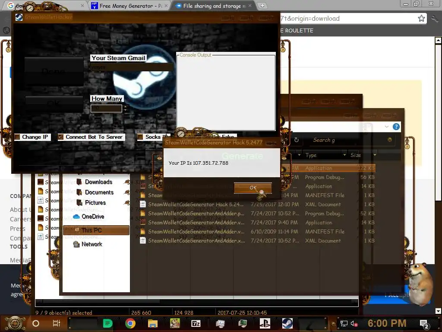The width and height of the screenshot is (442, 332).
Task: Click the Your Steam Gmail input field
Action: [x=131, y=67]
